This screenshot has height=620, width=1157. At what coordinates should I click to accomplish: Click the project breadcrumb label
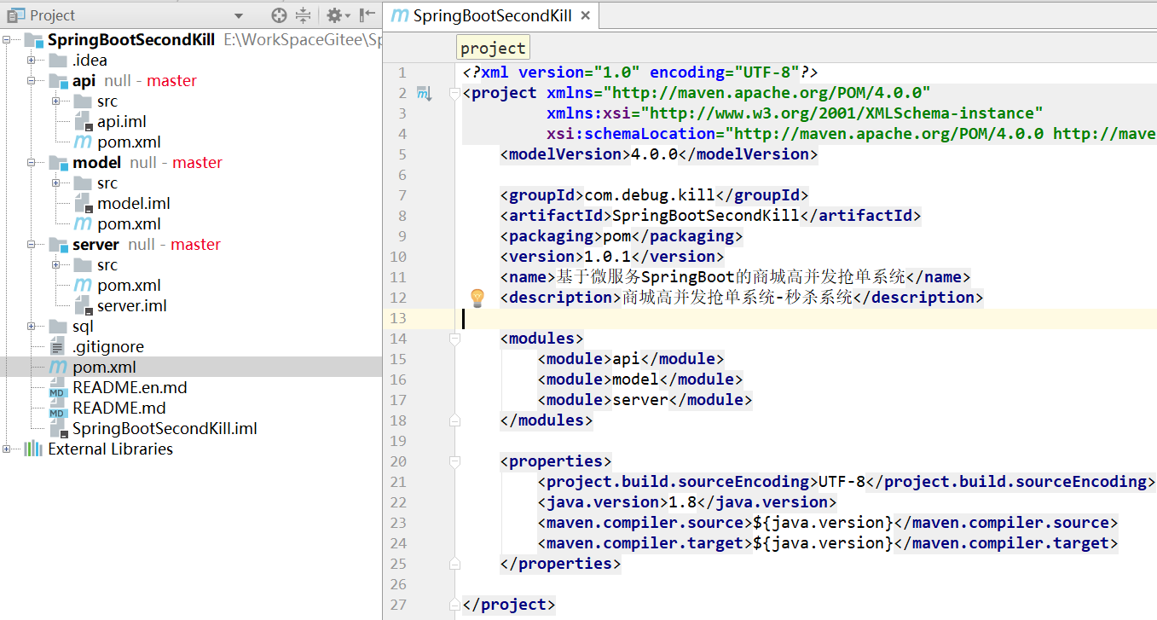coord(493,48)
